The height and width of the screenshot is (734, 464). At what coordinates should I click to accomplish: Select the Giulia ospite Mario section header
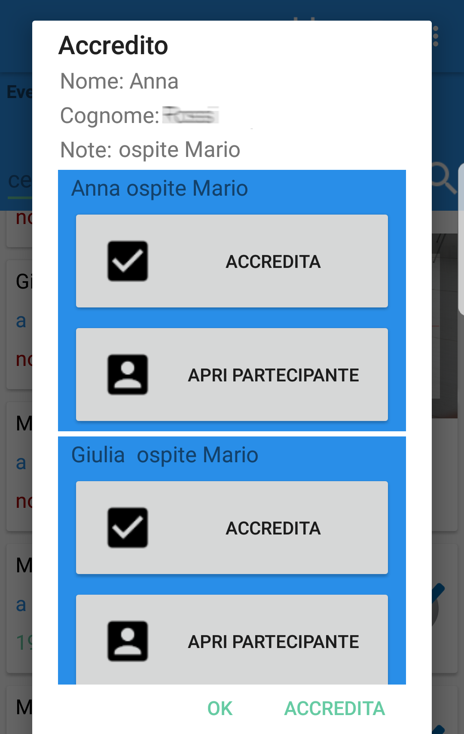tap(165, 455)
